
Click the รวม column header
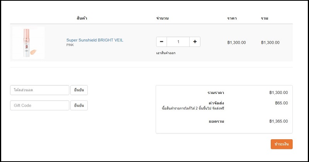265,18
